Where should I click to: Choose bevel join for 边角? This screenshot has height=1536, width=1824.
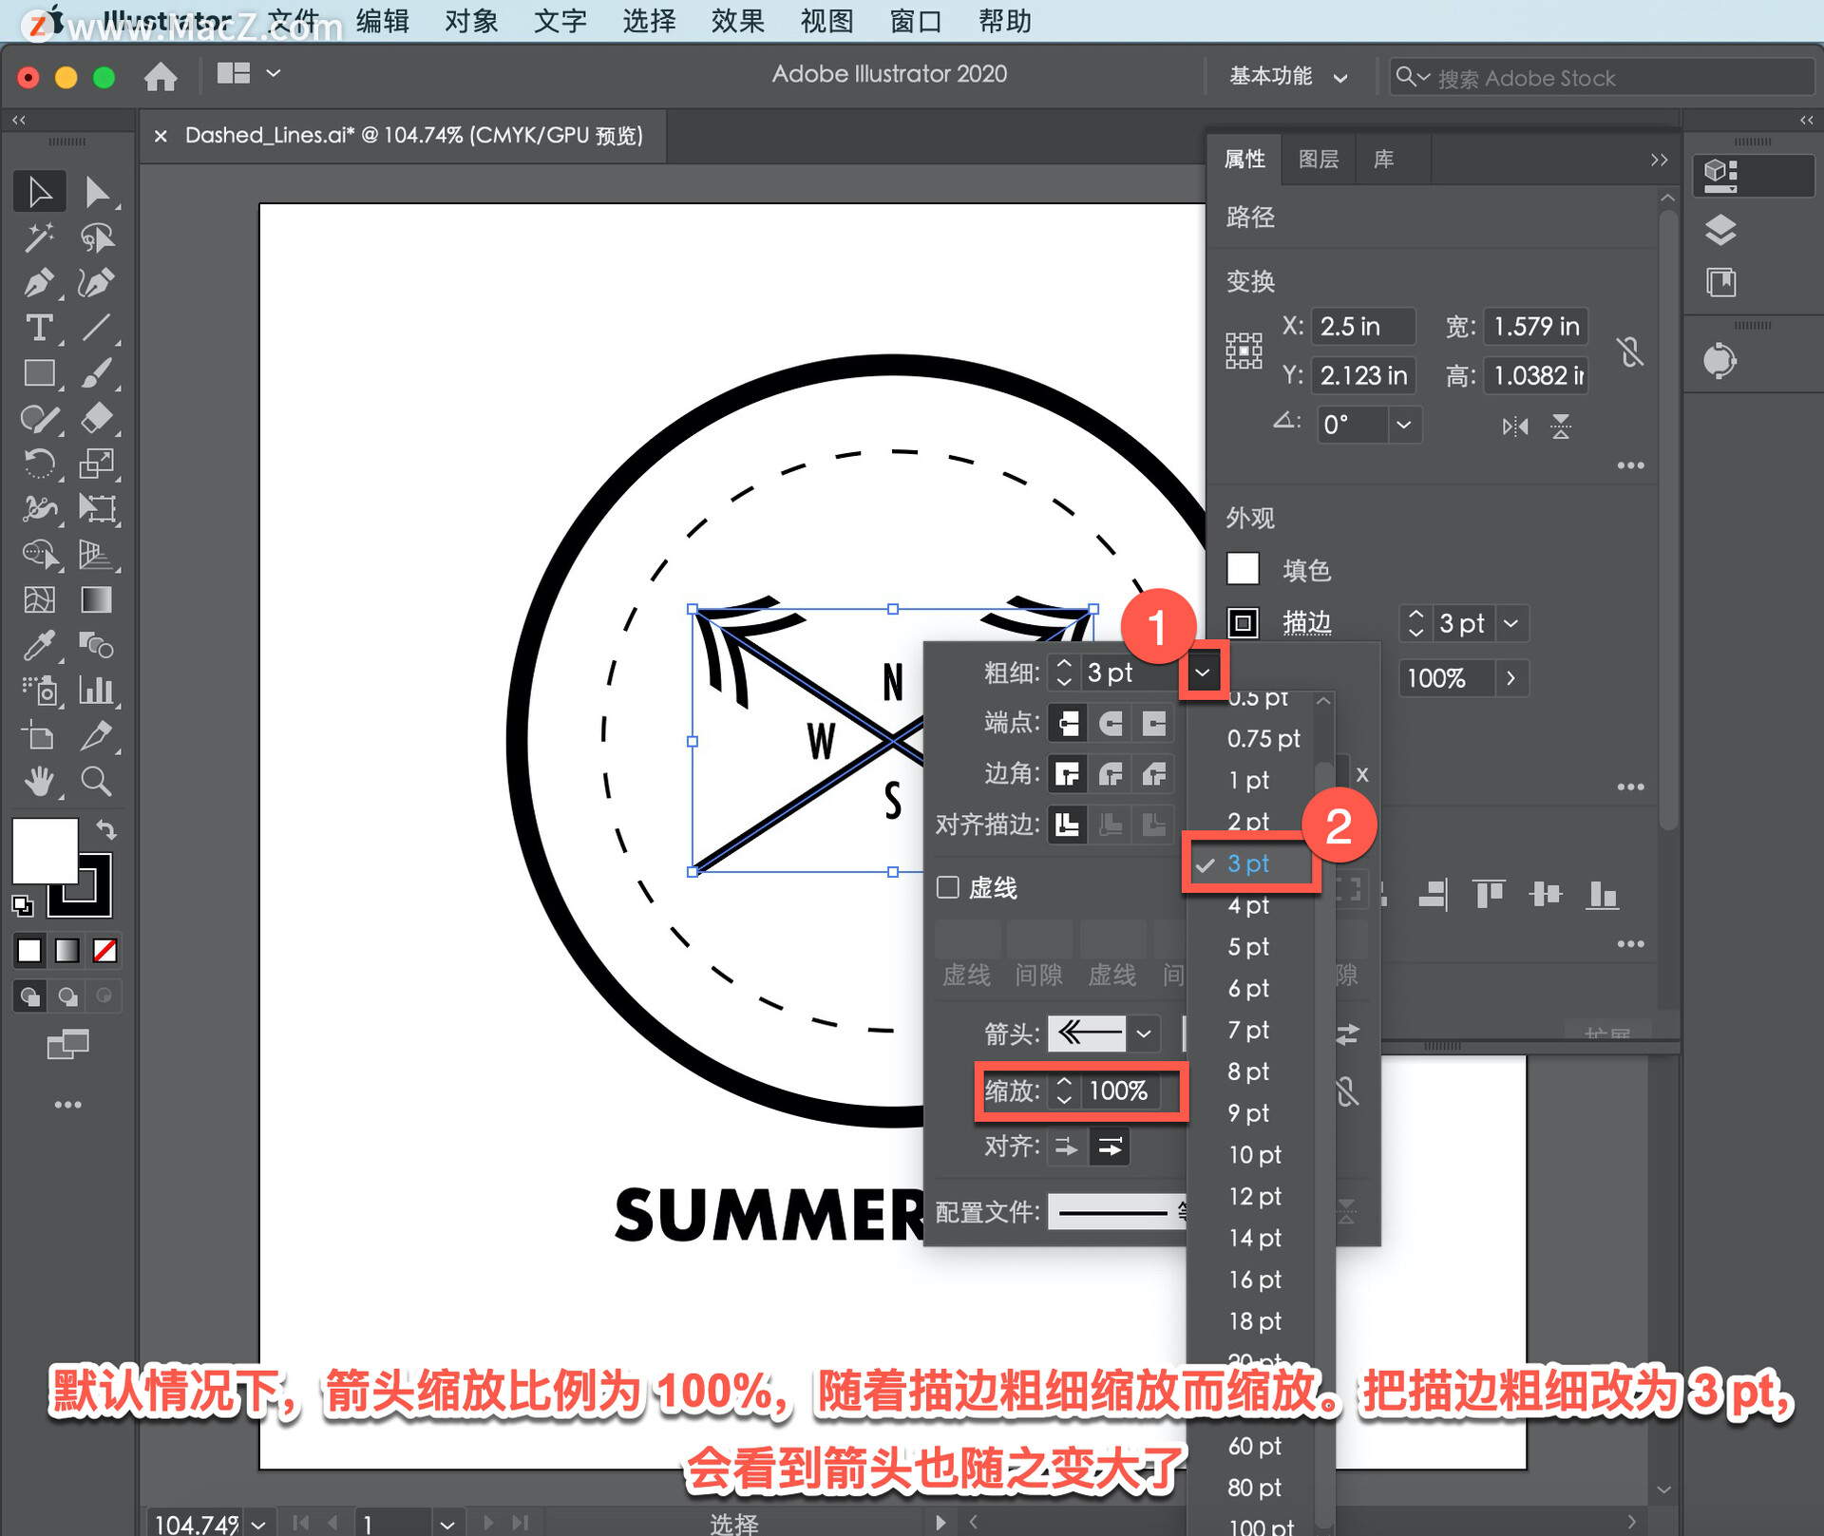point(1154,774)
